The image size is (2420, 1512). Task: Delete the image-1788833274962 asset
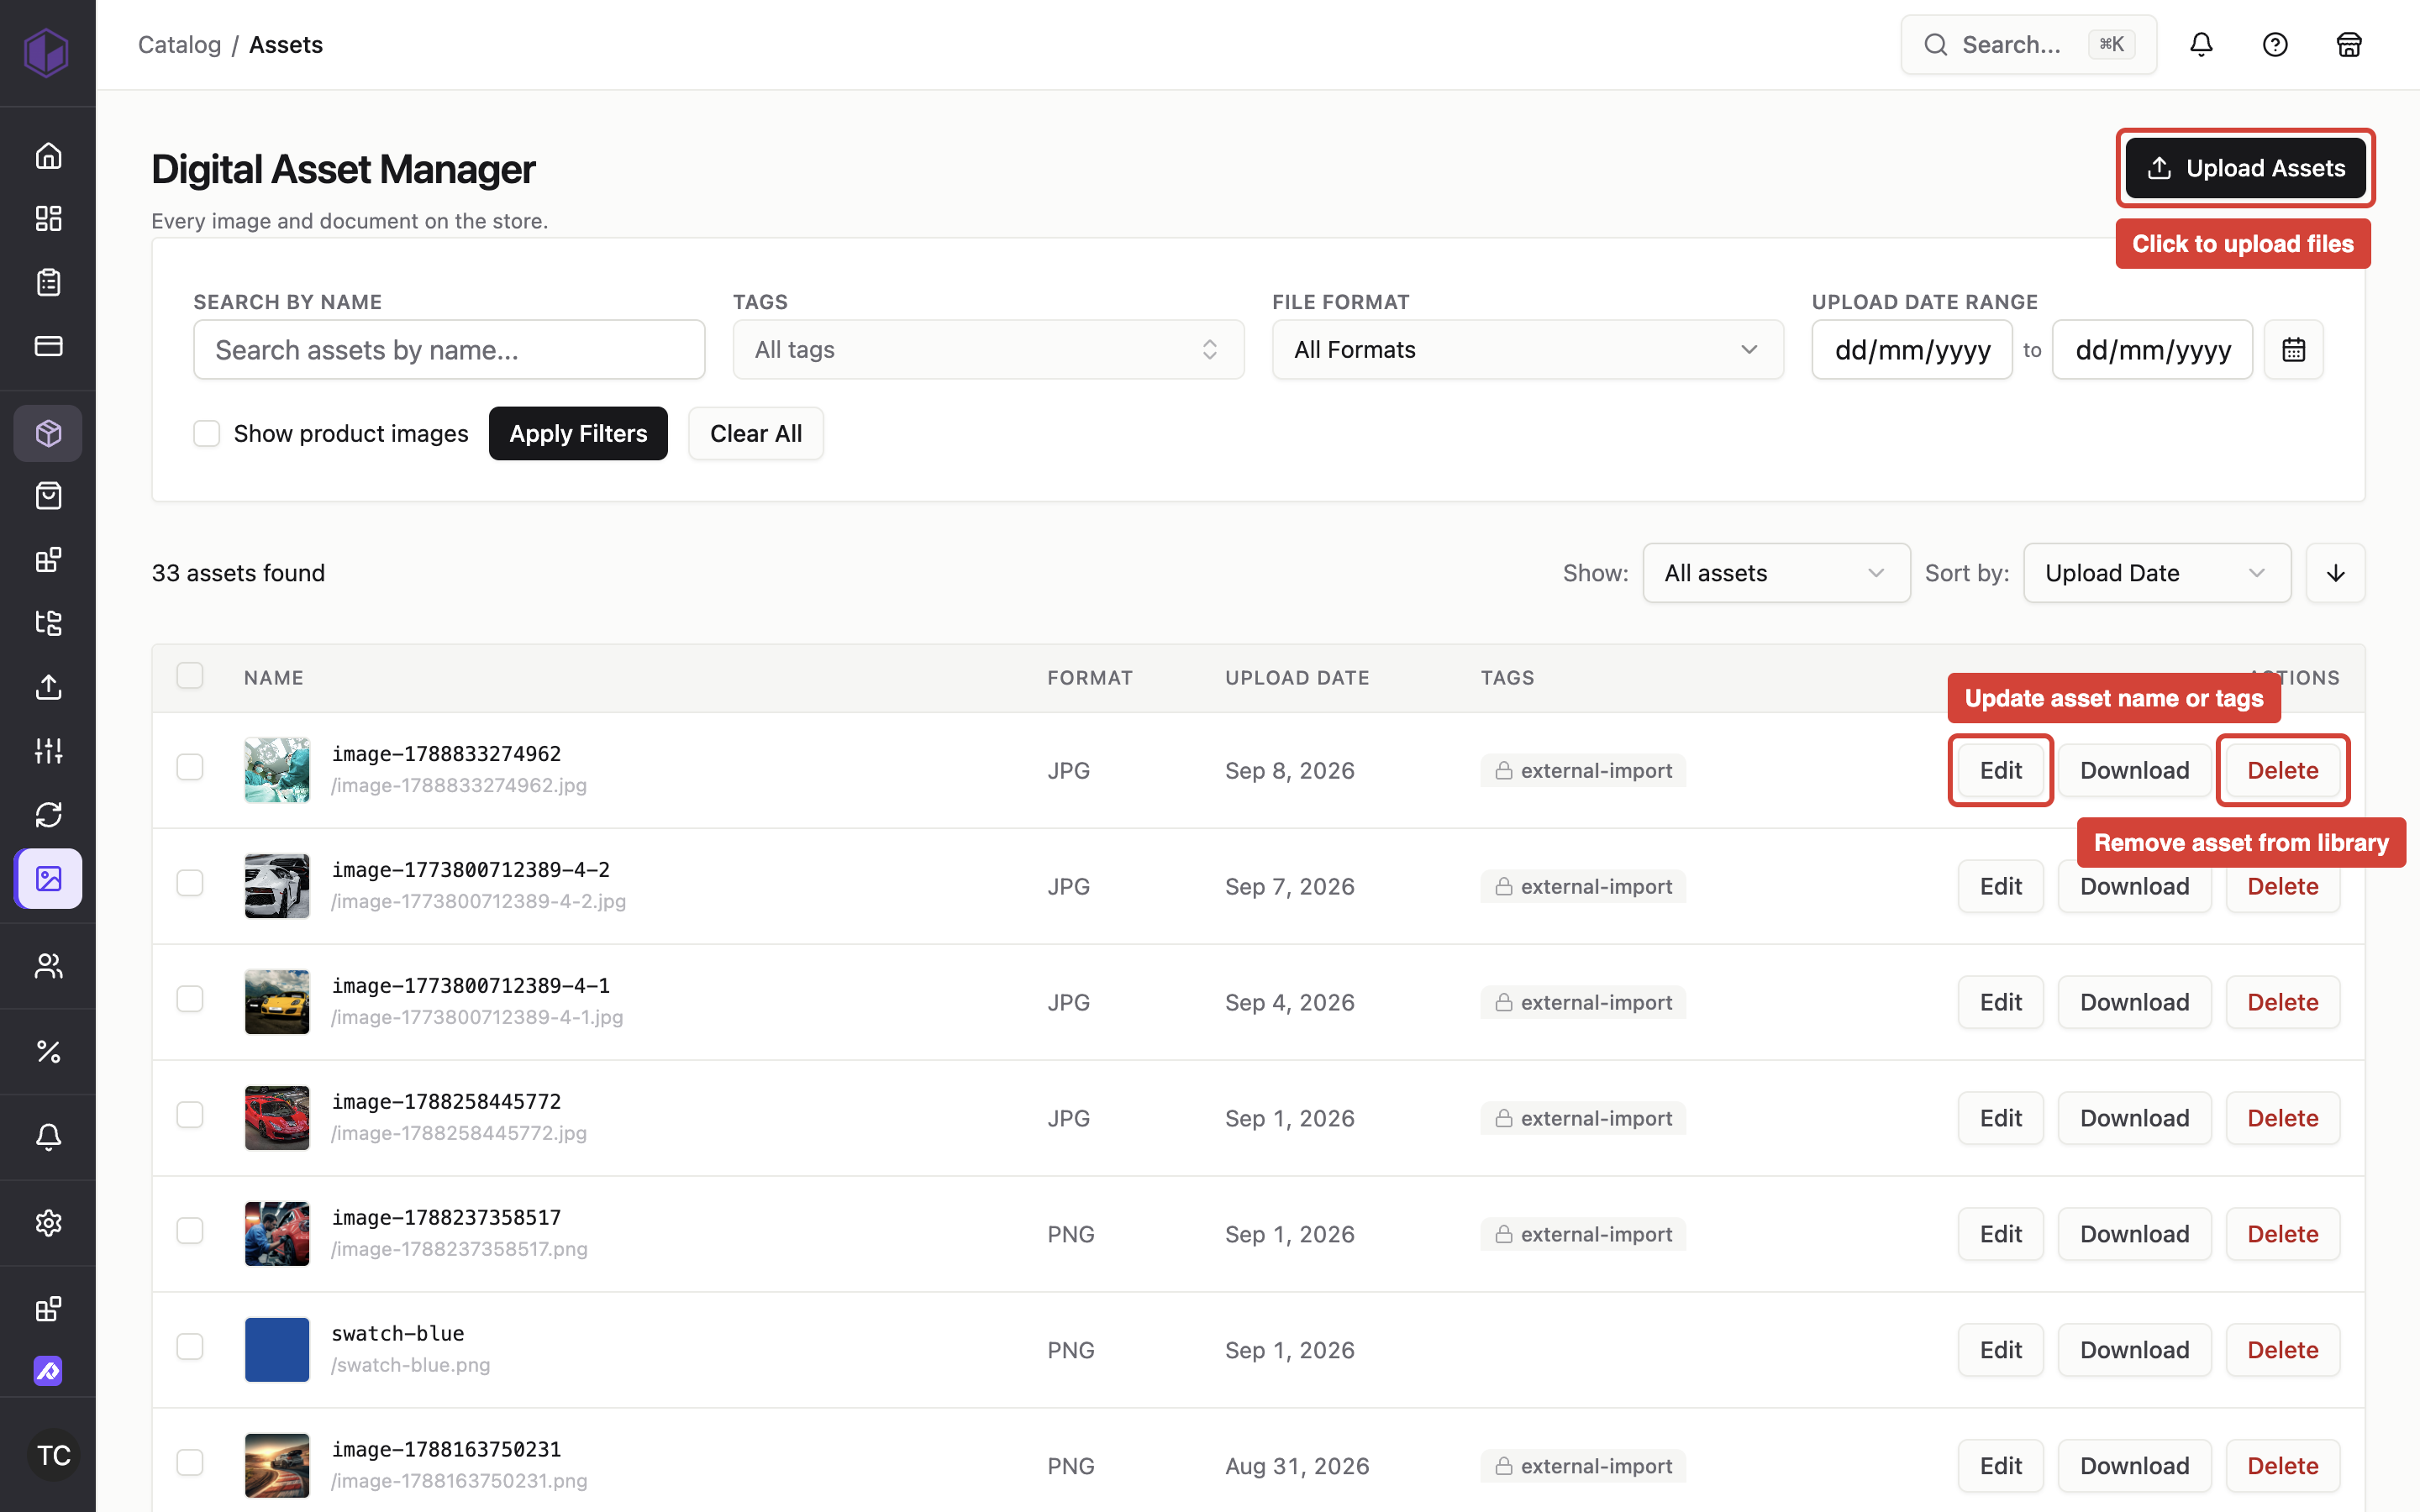click(x=2283, y=770)
